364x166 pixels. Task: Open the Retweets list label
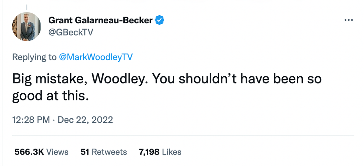109,152
